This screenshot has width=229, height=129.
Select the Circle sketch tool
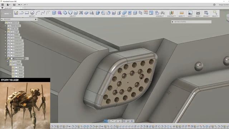(32, 13)
